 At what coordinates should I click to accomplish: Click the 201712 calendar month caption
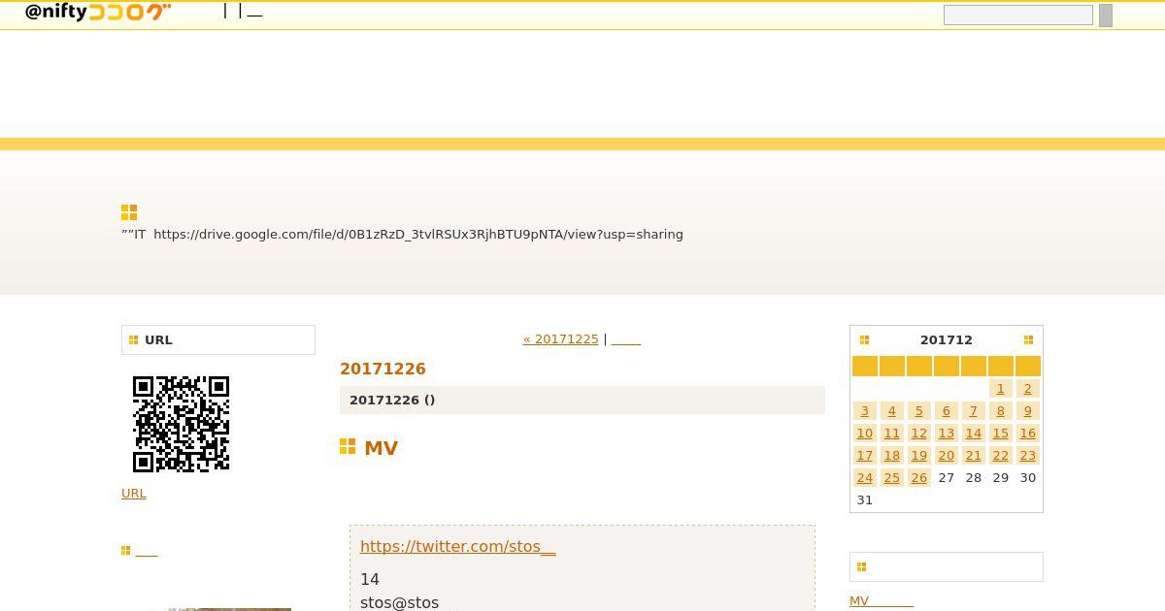(x=947, y=339)
